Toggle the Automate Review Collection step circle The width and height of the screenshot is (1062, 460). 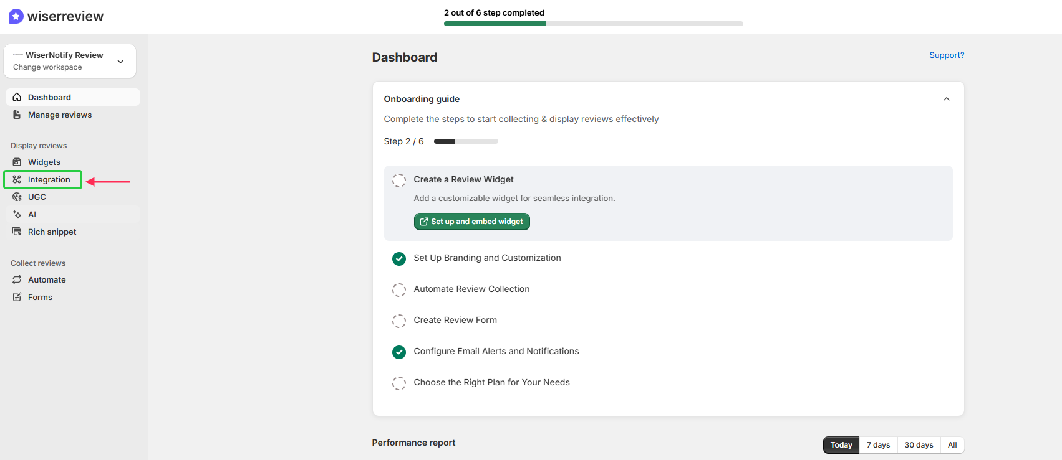[x=399, y=289]
